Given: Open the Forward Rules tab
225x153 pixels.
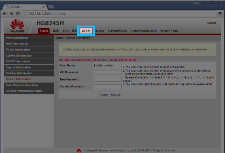Looking at the screenshot, I should pos(117,31).
